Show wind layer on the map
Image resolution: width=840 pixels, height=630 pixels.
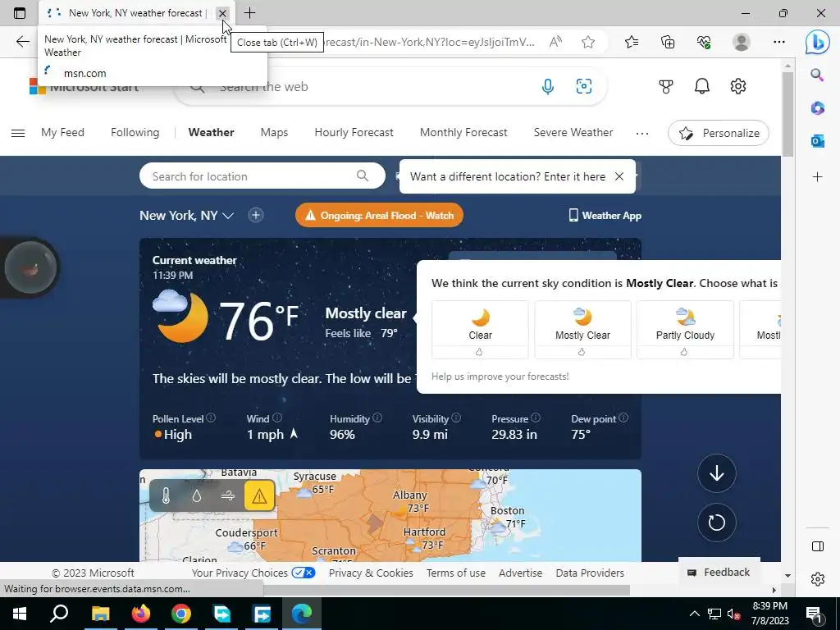(228, 496)
